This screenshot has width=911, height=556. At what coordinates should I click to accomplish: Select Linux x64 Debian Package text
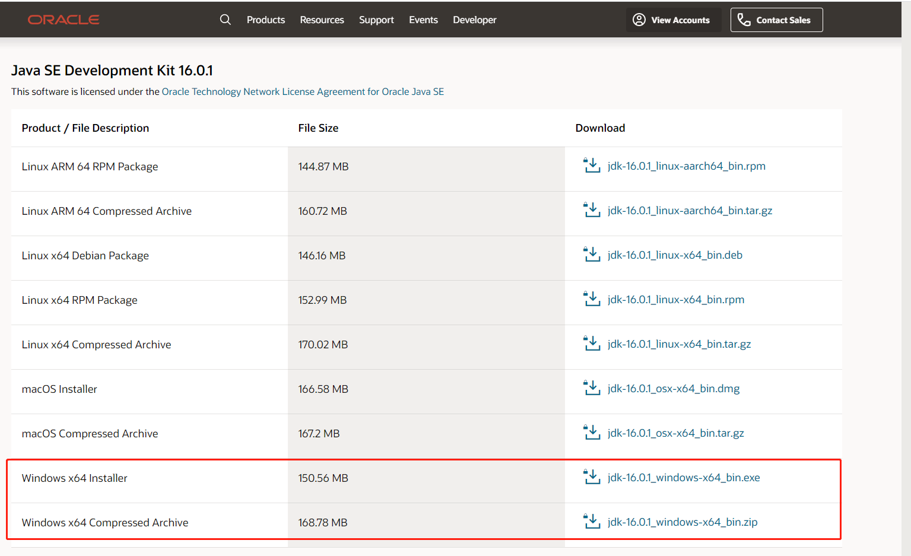[x=85, y=256]
